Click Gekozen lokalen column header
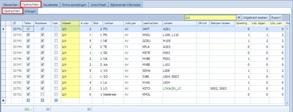The image size is (293, 112). [x=222, y=23]
